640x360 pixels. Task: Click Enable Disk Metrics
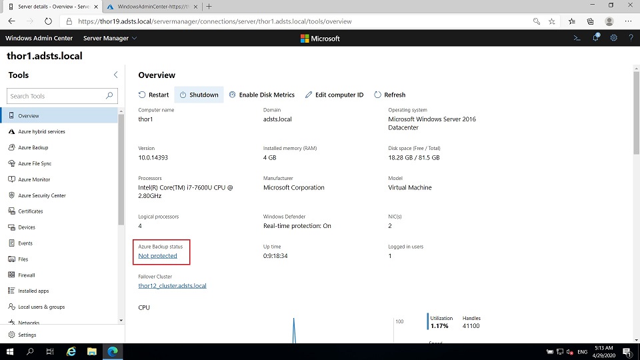(261, 95)
